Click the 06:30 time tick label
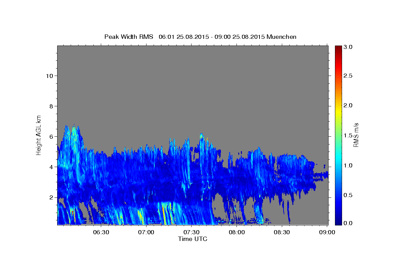The width and height of the screenshot is (406, 270). pyautogui.click(x=101, y=232)
